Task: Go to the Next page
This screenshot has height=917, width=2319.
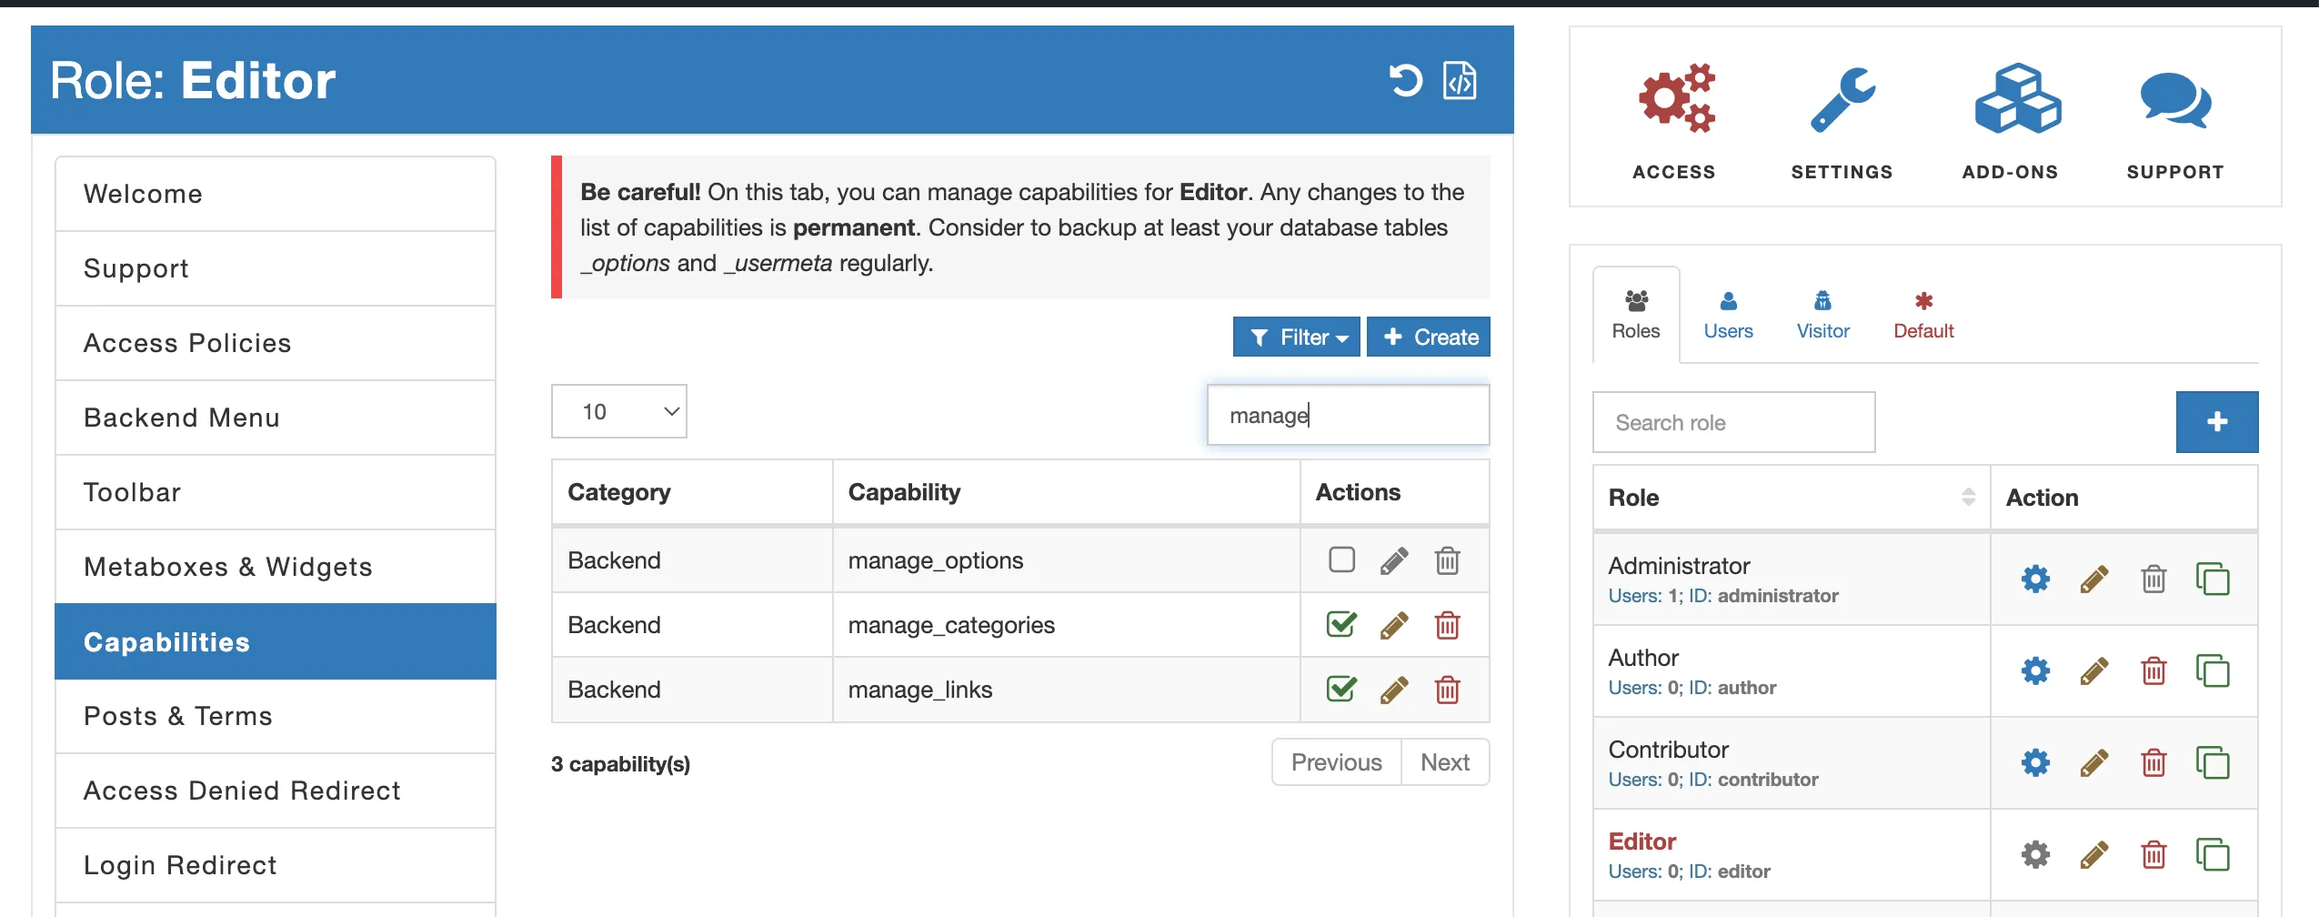Action: (x=1445, y=762)
